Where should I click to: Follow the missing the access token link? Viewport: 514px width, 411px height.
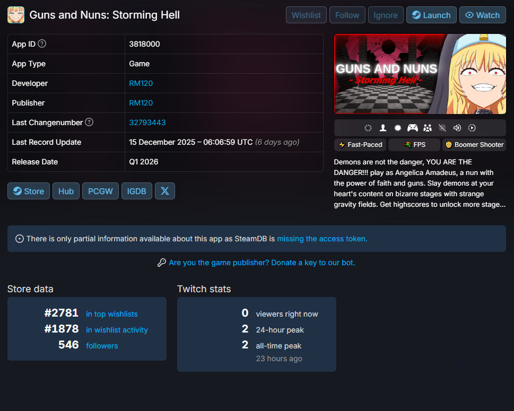click(x=322, y=239)
